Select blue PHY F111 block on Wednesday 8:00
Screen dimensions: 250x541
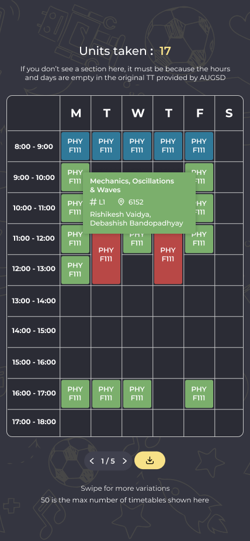pos(137,146)
